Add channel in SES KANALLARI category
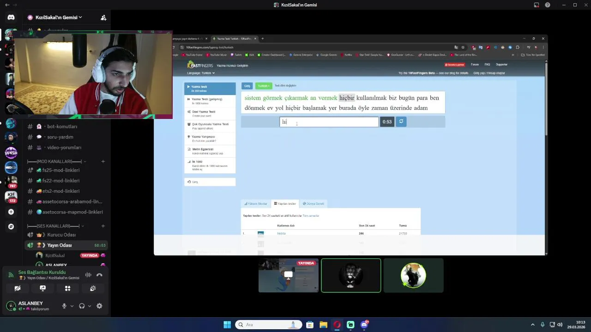Screen dimensions: 591x332 (x=103, y=226)
